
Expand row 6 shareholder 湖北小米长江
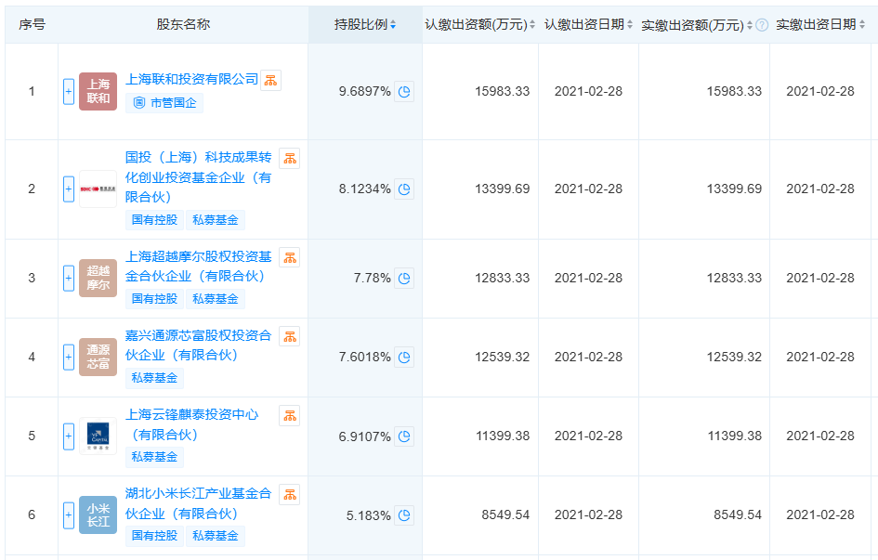[69, 515]
